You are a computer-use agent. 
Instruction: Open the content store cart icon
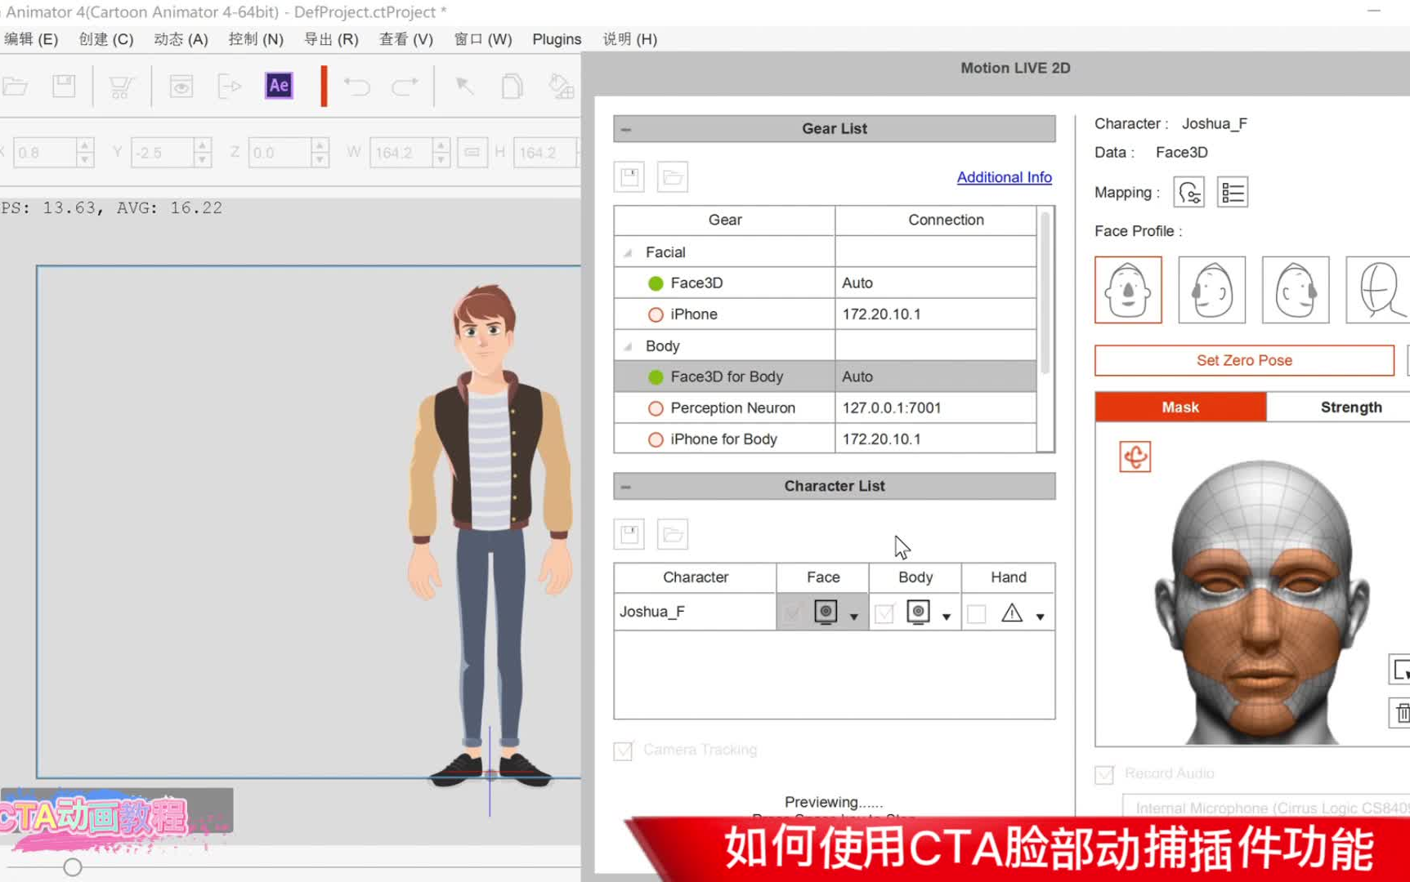click(121, 86)
